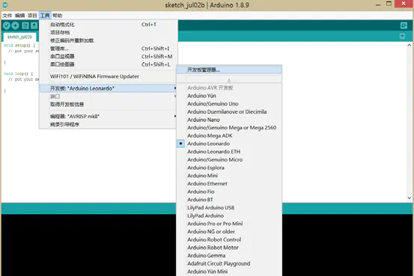The height and width of the screenshot is (276, 414).
Task: Open the Serial Monitor magnifier icon
Action: (404, 25)
